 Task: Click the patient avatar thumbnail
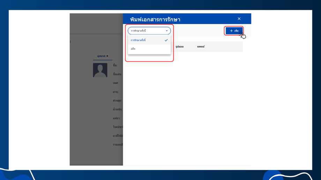[x=100, y=70]
